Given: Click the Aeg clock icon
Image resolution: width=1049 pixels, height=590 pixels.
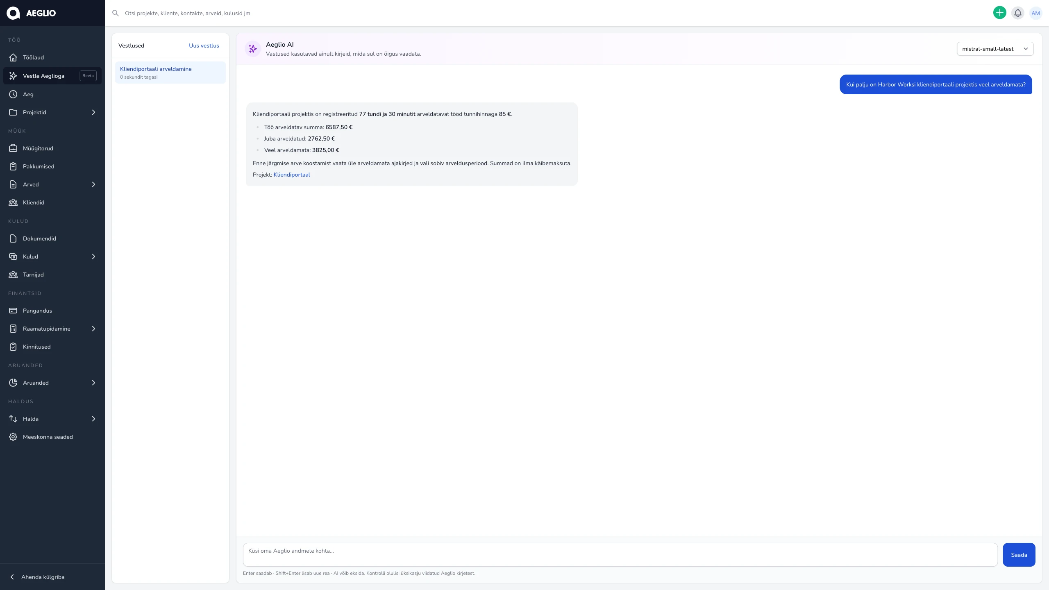Looking at the screenshot, I should 13,94.
